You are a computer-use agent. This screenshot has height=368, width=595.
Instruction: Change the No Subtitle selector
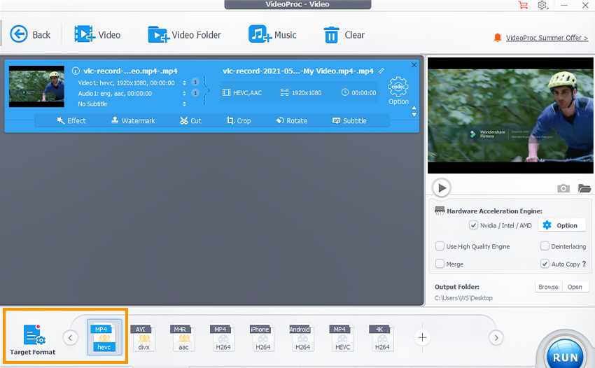point(184,104)
